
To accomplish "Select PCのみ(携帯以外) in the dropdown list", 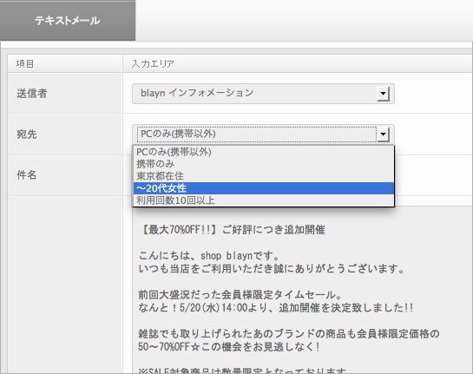I will tap(264, 152).
